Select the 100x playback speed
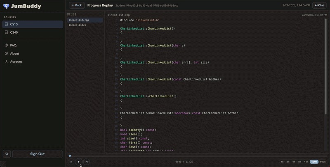Viewport: 330px width, 167px height. (314, 162)
